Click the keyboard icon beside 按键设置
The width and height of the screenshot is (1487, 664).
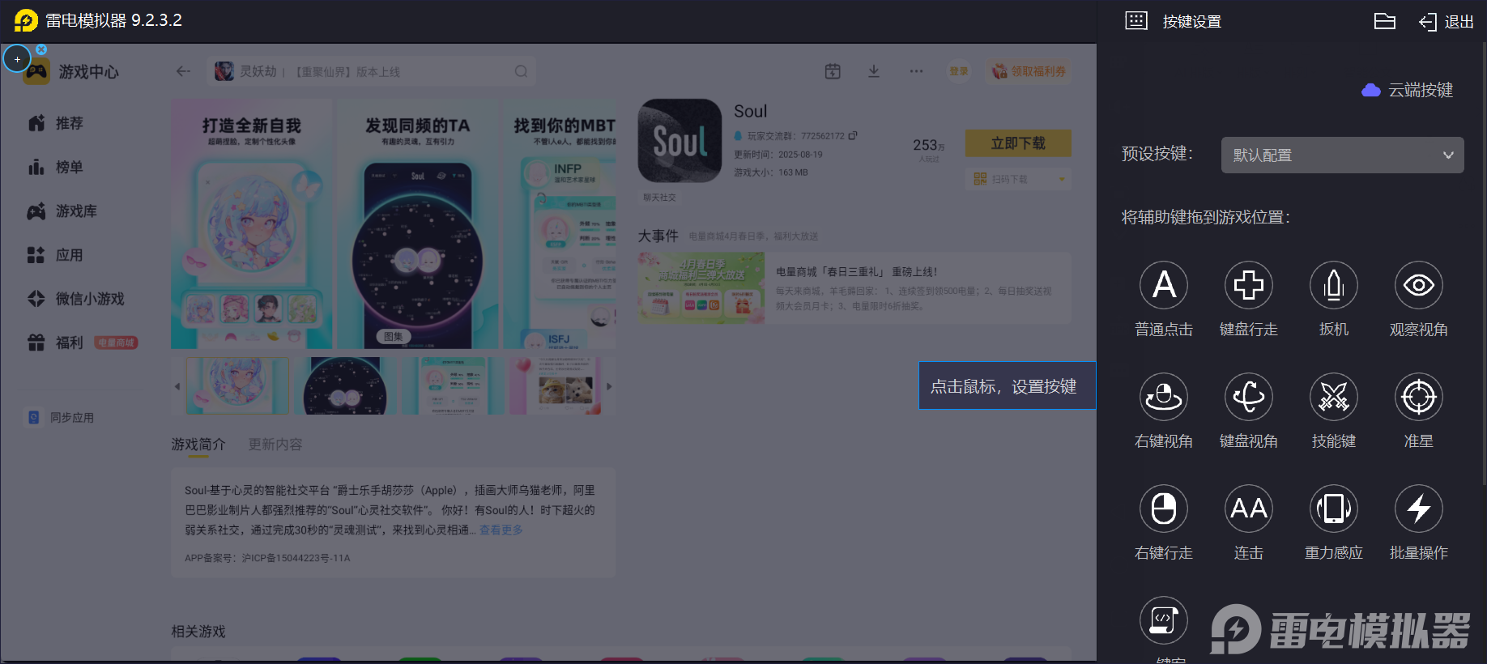coord(1136,21)
